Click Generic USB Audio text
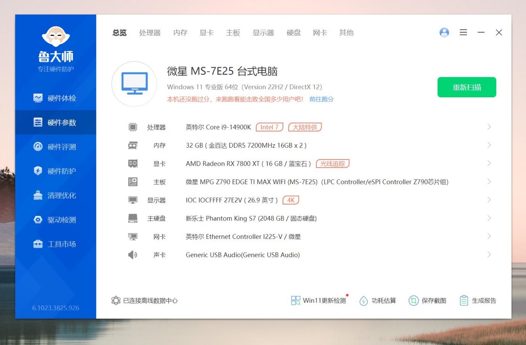Viewport: 526px width, 345px height. (243, 255)
